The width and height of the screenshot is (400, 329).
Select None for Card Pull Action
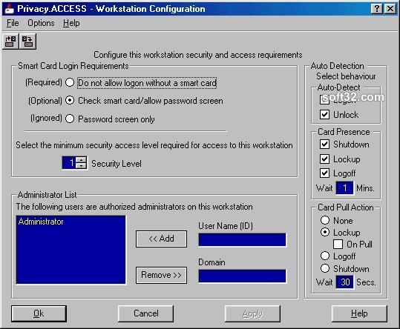pos(325,220)
